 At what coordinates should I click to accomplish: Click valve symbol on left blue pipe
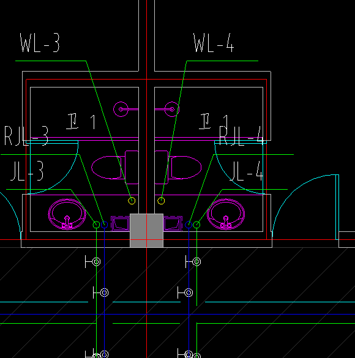coord(100,293)
